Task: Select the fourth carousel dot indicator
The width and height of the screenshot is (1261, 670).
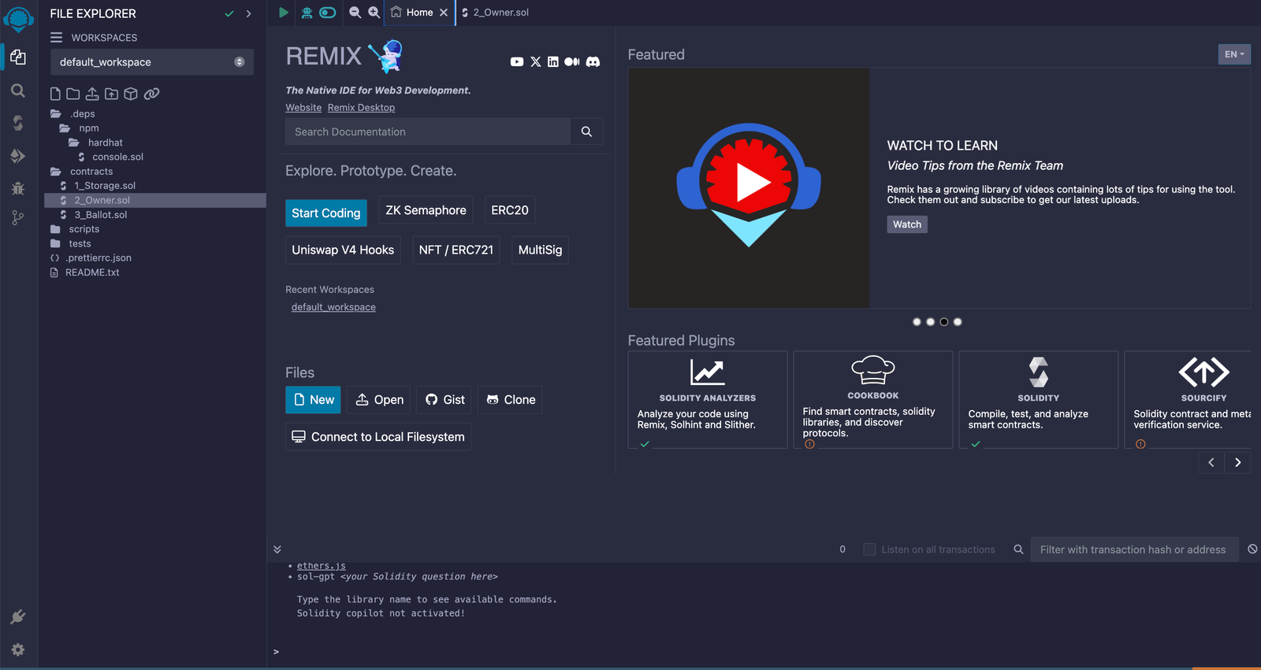Action: click(958, 322)
